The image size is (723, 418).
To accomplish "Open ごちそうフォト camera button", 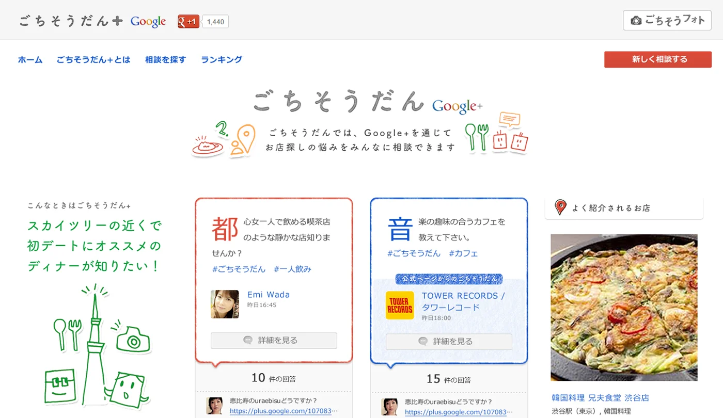I will (667, 20).
